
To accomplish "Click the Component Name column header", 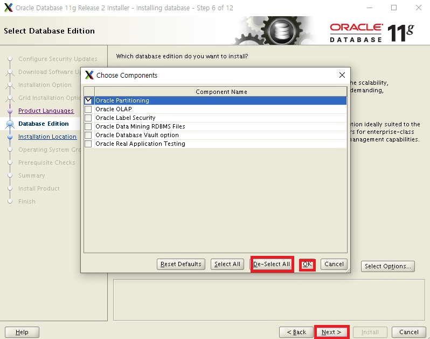I will click(221, 92).
